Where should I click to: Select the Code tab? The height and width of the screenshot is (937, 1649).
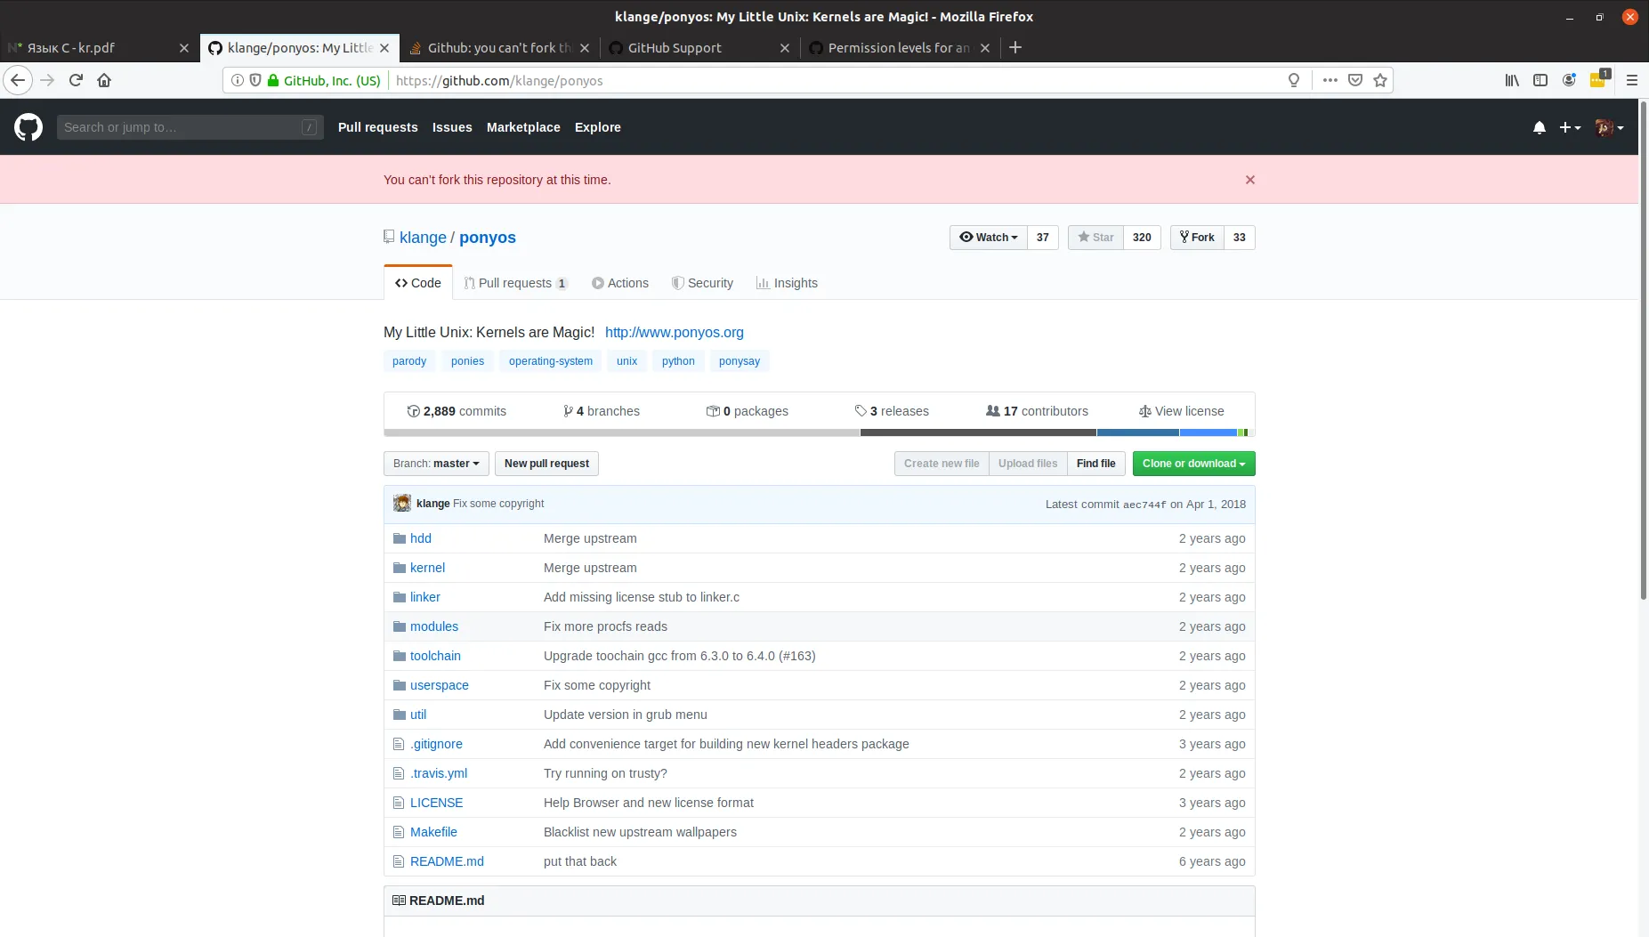(418, 283)
